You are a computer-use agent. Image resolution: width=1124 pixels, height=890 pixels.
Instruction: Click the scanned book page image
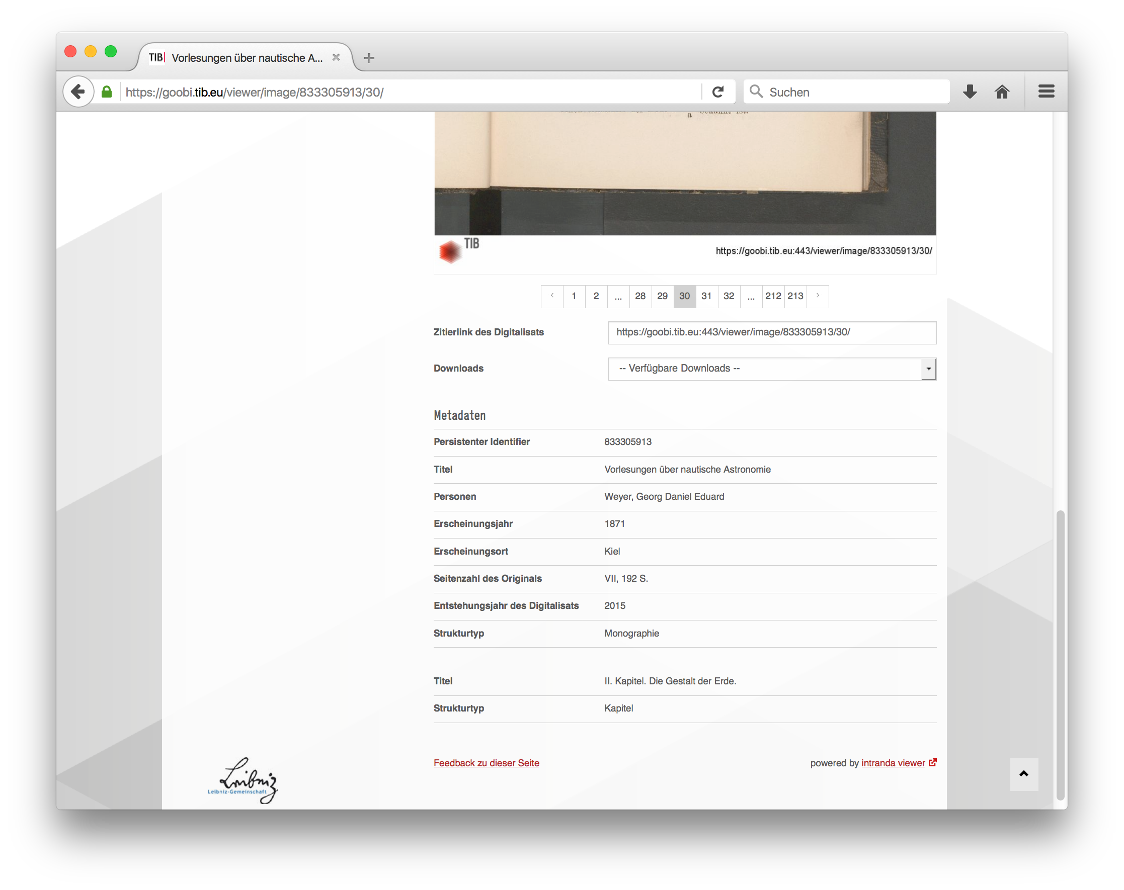pyautogui.click(x=685, y=173)
